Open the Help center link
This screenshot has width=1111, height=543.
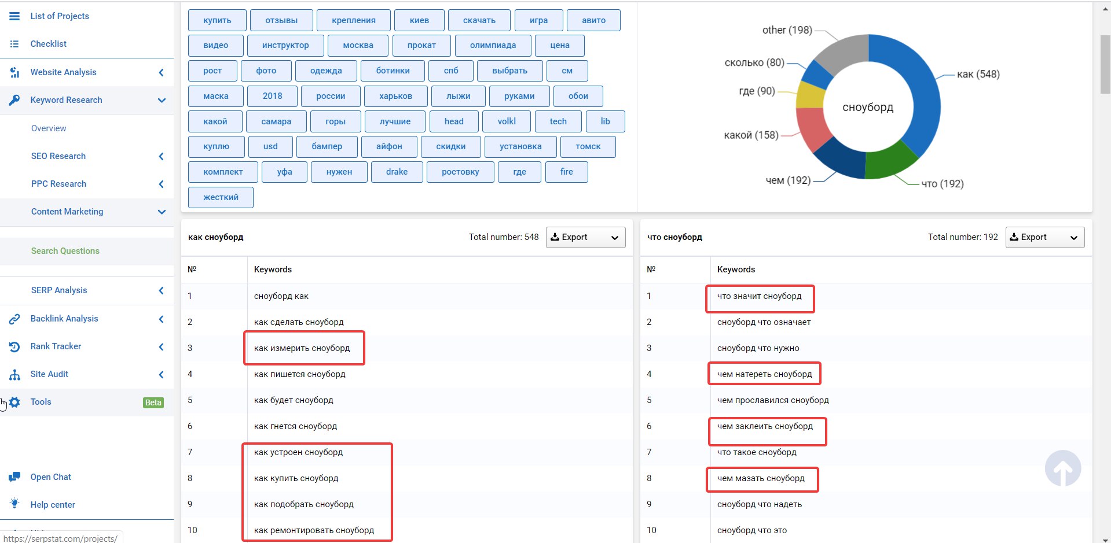[53, 505]
